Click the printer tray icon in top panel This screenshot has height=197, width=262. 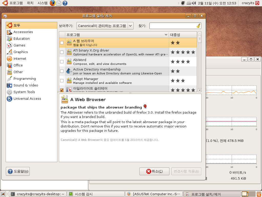click(x=189, y=3)
